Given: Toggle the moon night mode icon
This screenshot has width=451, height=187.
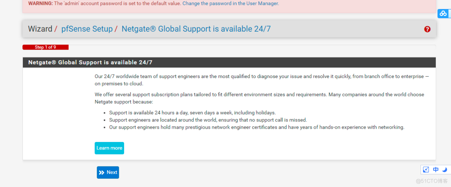Looking at the screenshot, I should [445, 170].
